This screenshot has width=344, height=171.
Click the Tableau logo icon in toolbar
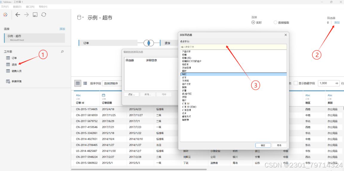pyautogui.click(x=5, y=15)
